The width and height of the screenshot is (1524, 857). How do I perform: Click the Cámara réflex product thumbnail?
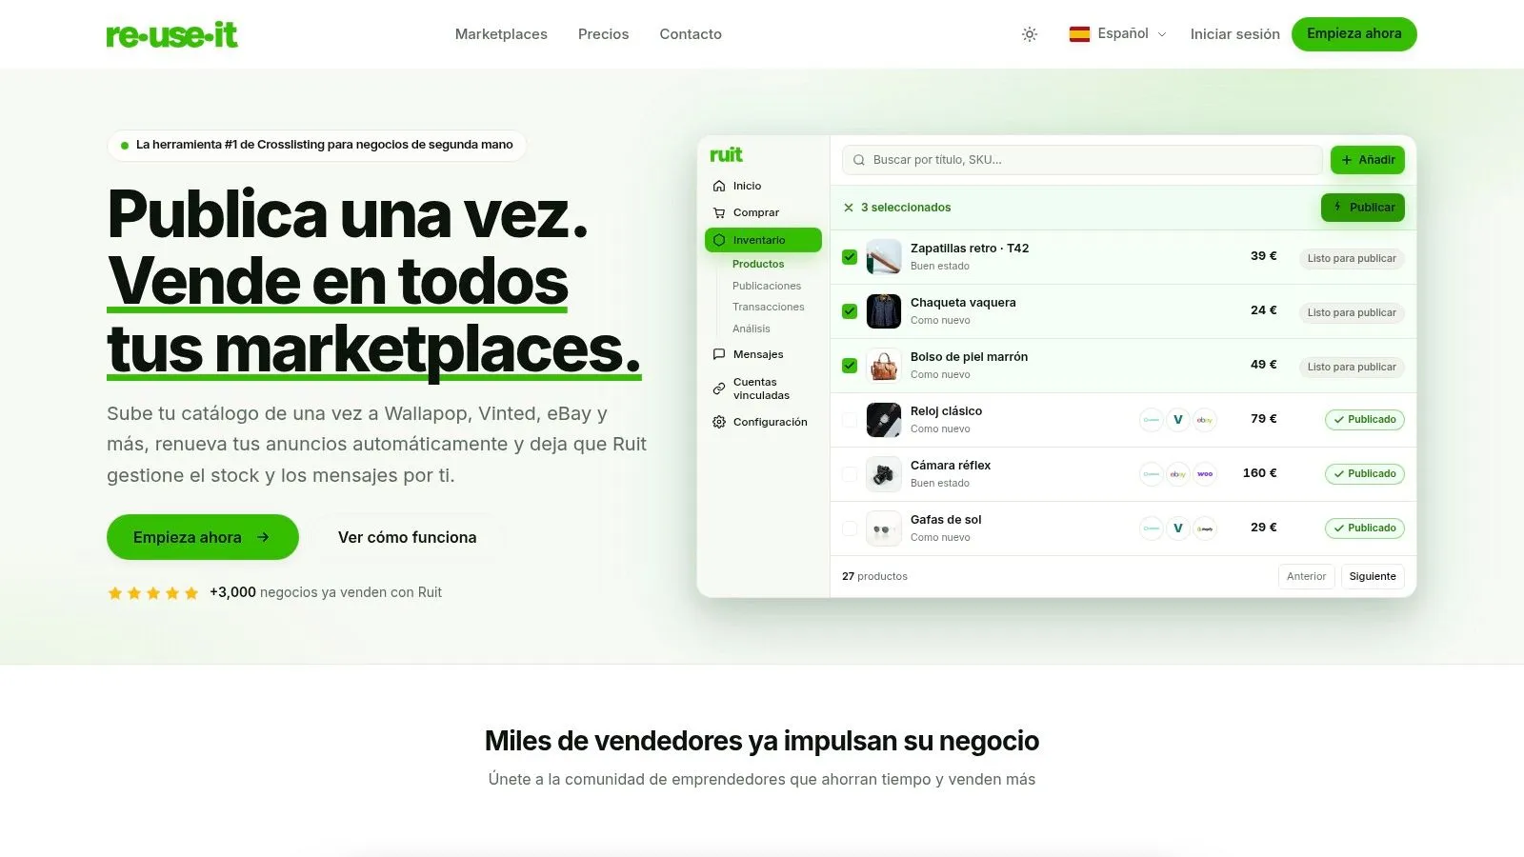click(884, 474)
